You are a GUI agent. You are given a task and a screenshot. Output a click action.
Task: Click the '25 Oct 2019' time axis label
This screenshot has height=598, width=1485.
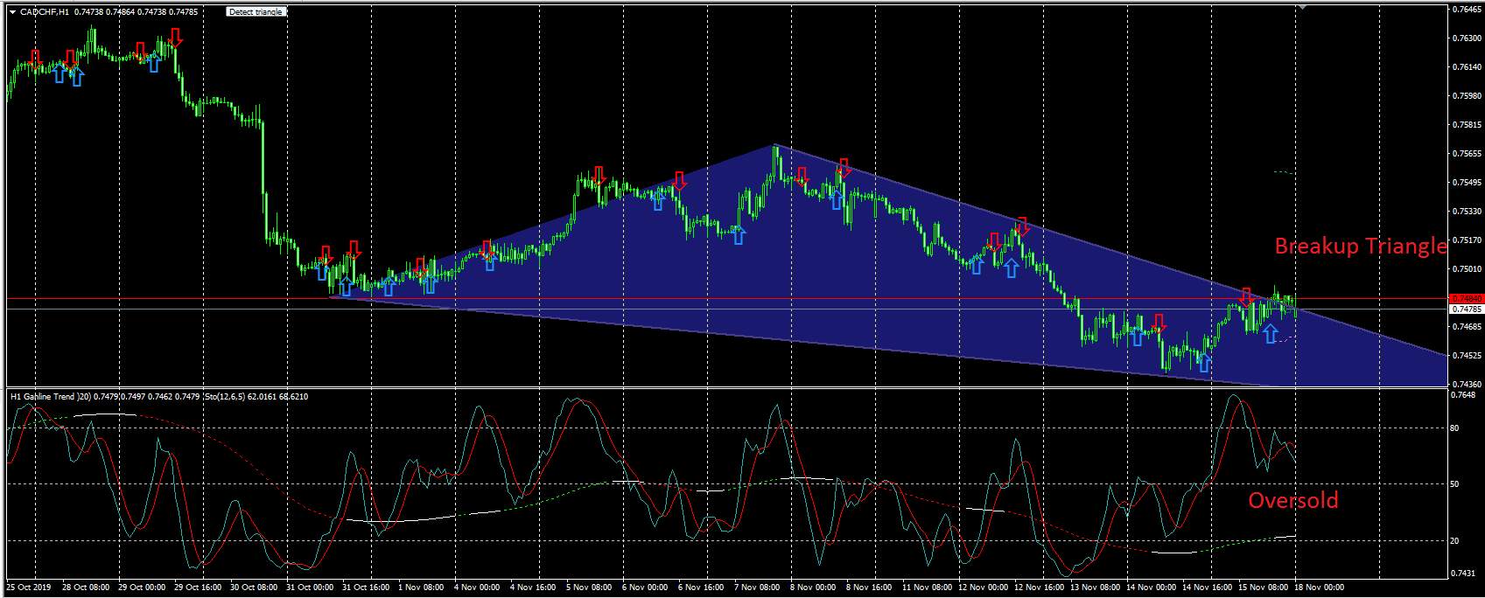click(30, 588)
